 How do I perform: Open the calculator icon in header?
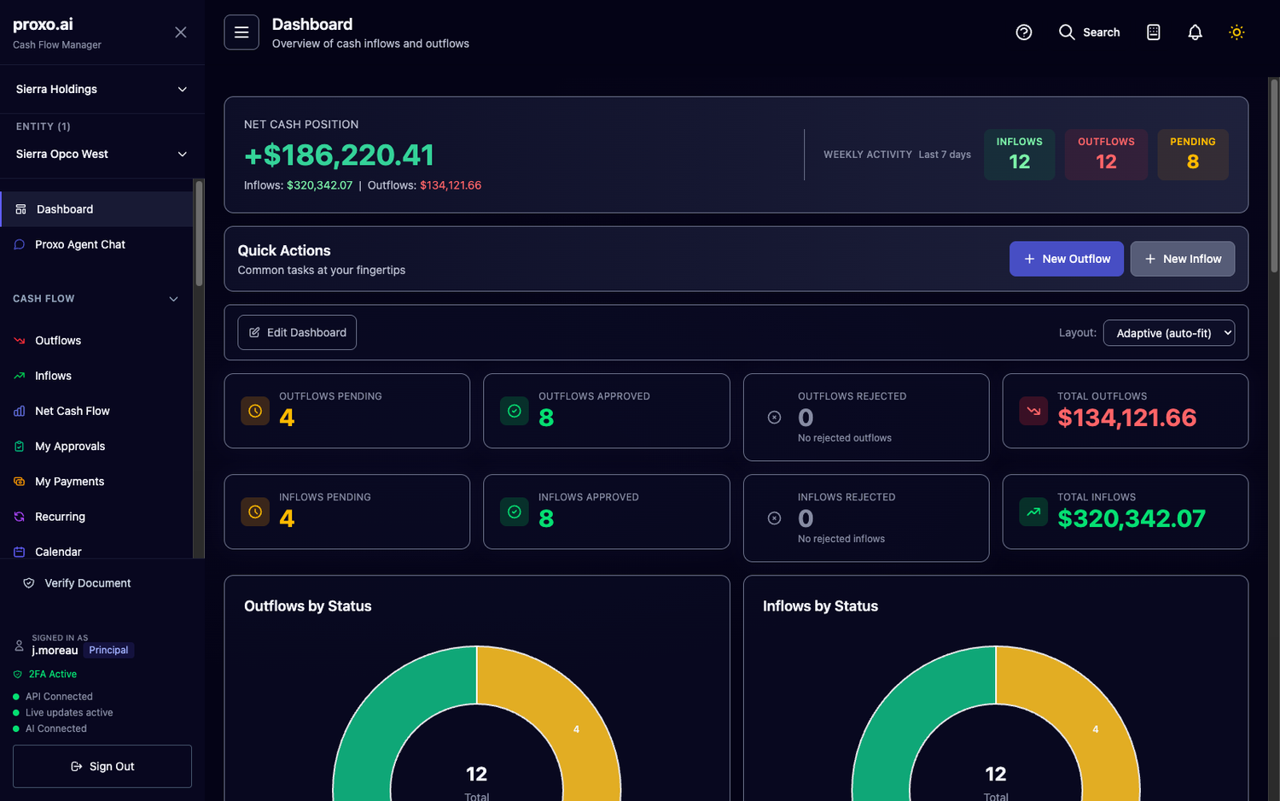pyautogui.click(x=1154, y=32)
